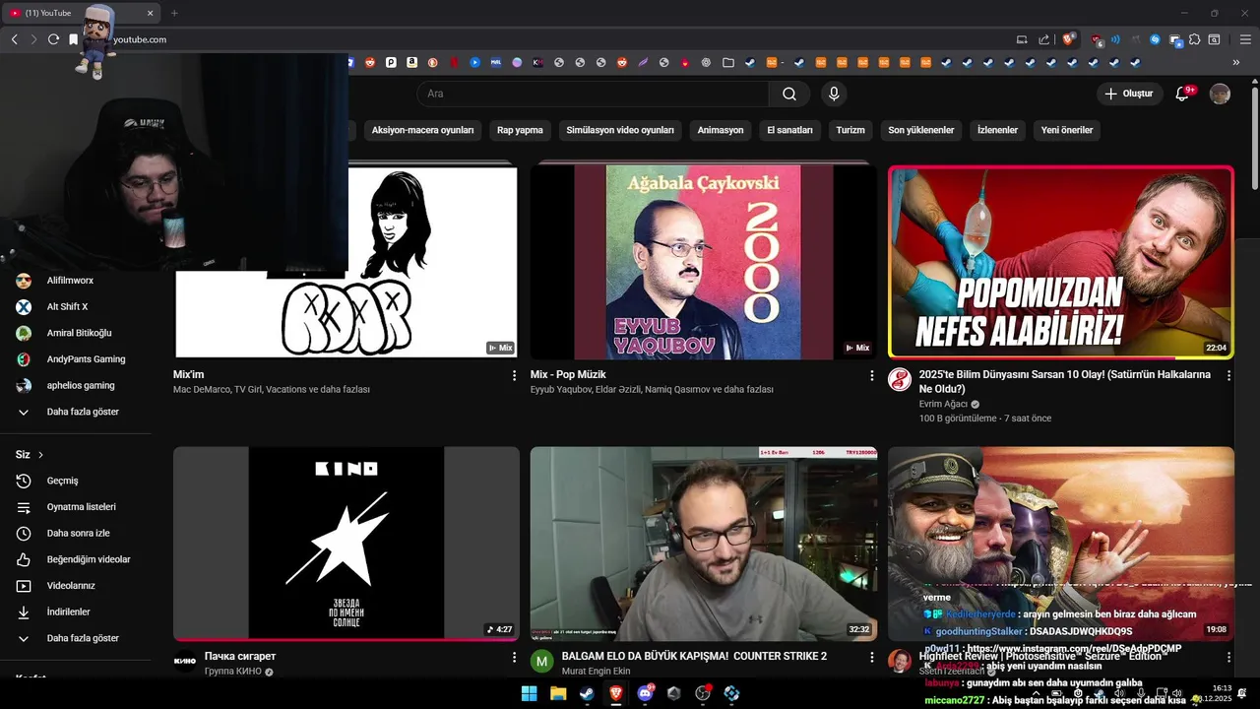1260x709 pixels.
Task: Filter by Turizm chip
Action: [850, 130]
